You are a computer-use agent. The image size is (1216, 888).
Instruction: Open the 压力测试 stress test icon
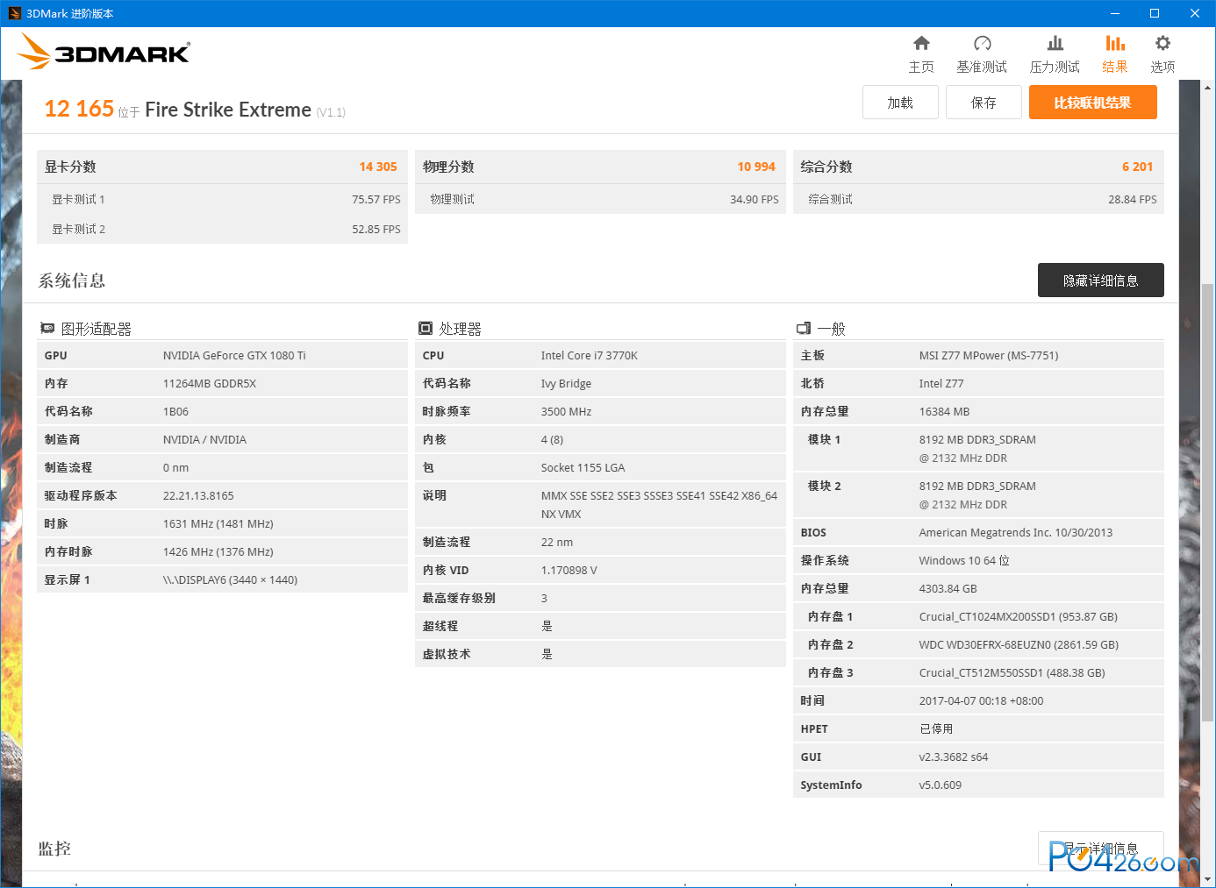click(x=1055, y=43)
